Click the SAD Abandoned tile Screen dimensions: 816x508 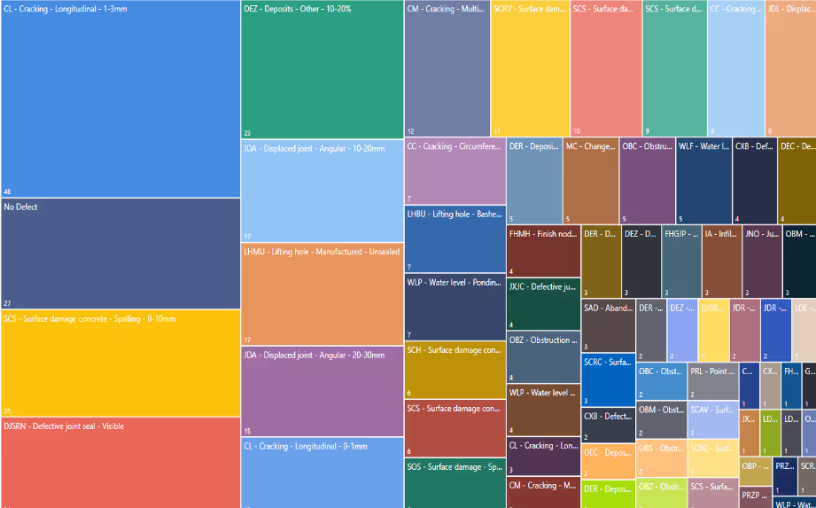609,325
